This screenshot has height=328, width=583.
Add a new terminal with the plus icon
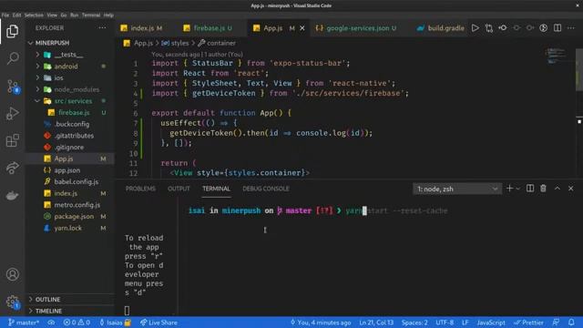510,189
